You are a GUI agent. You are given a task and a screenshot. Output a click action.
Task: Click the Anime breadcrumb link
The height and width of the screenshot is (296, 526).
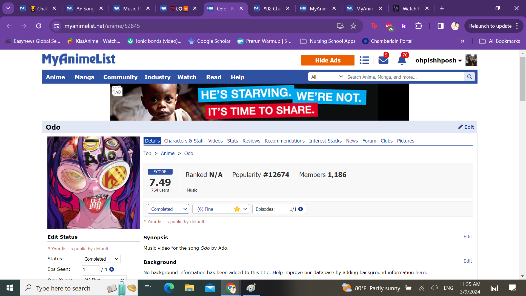167,153
